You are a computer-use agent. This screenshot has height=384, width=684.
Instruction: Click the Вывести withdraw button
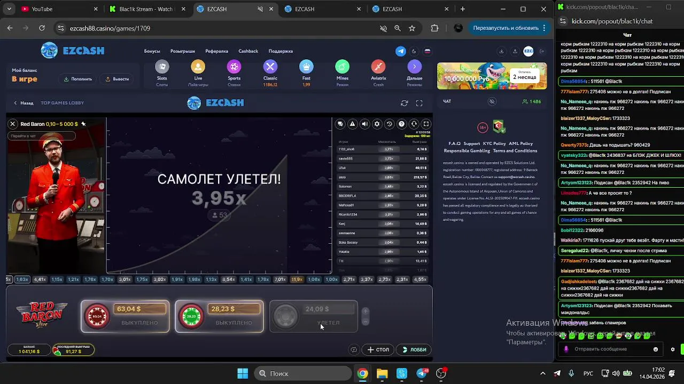(x=117, y=79)
